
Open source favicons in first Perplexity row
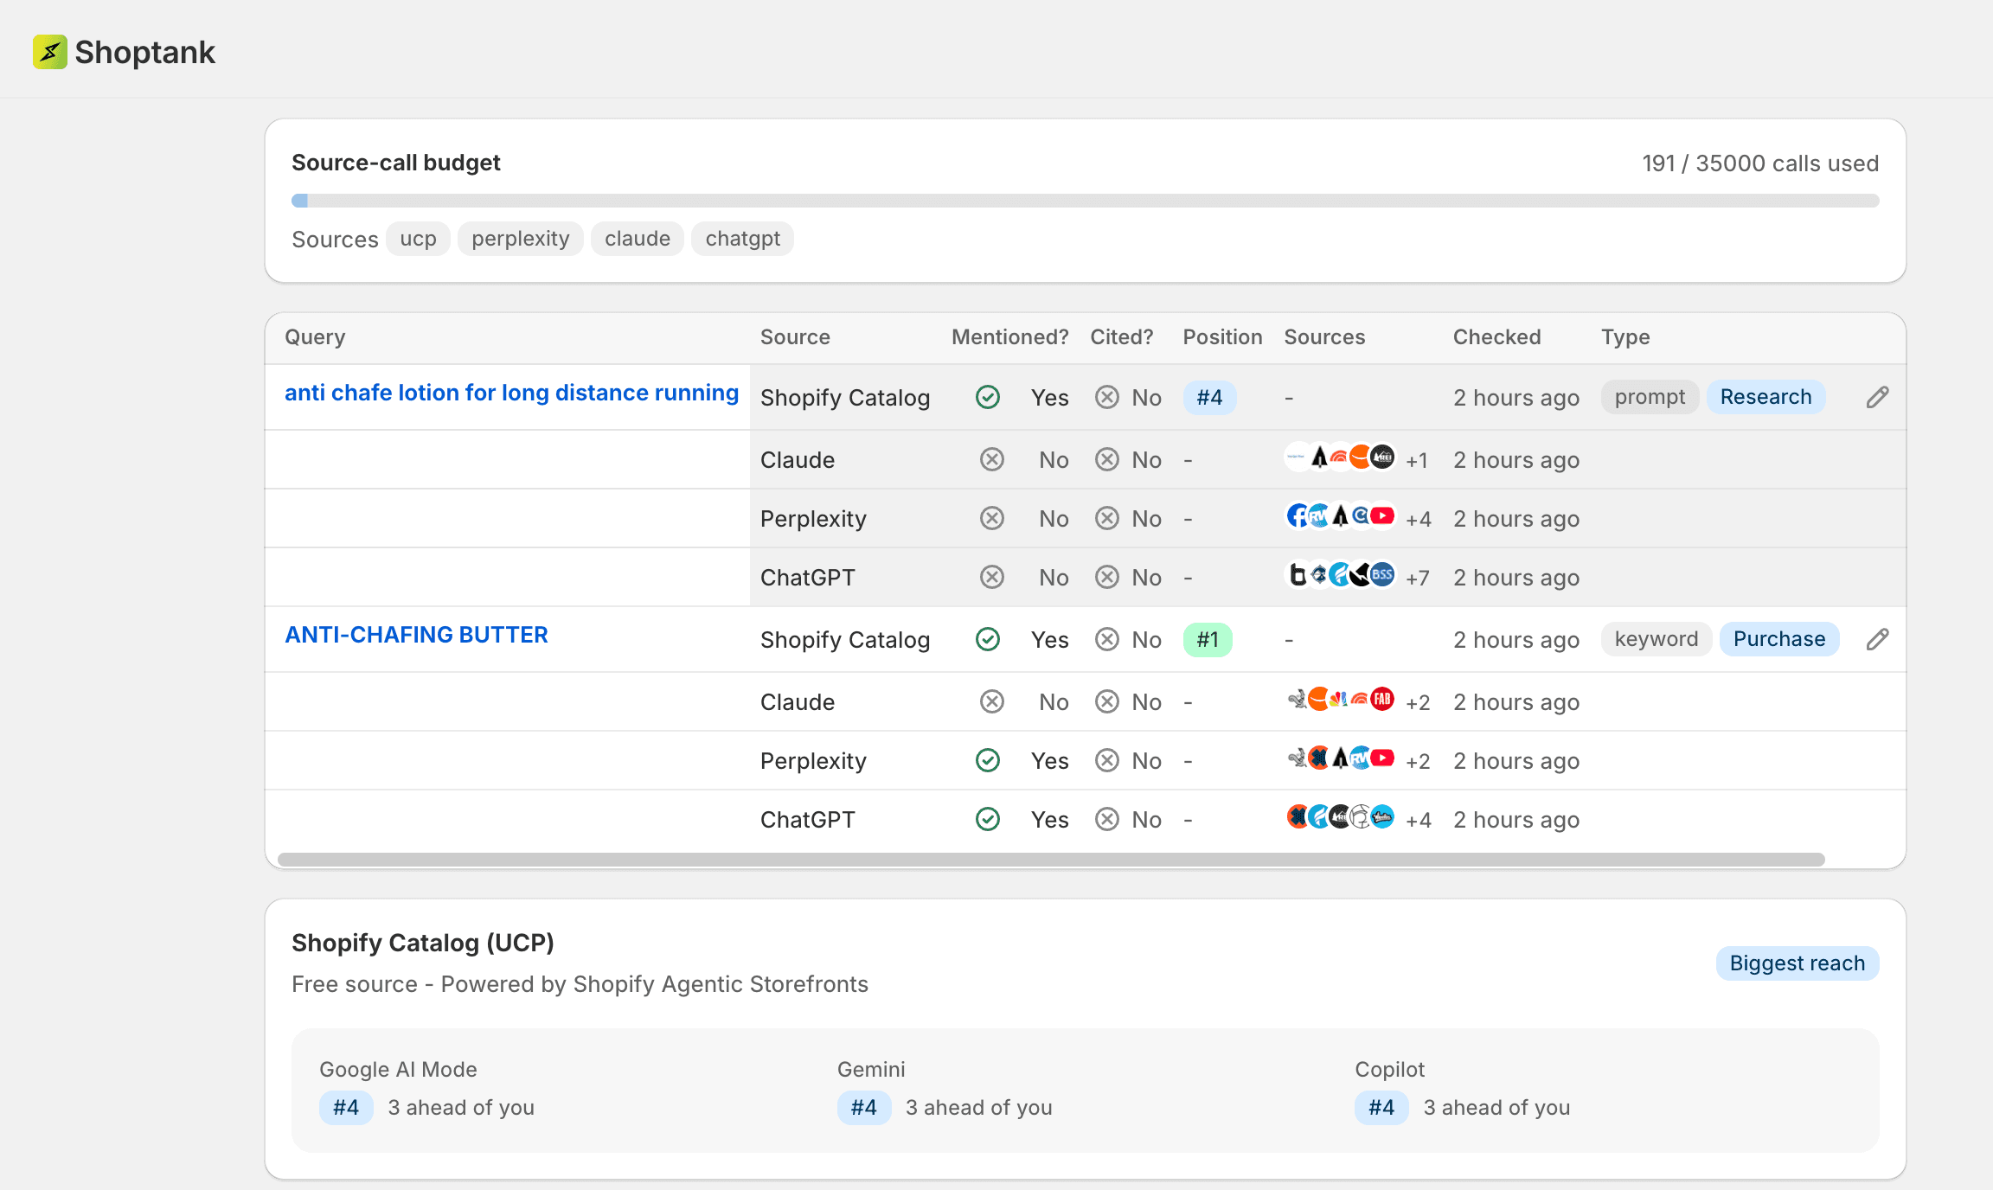1340,516
